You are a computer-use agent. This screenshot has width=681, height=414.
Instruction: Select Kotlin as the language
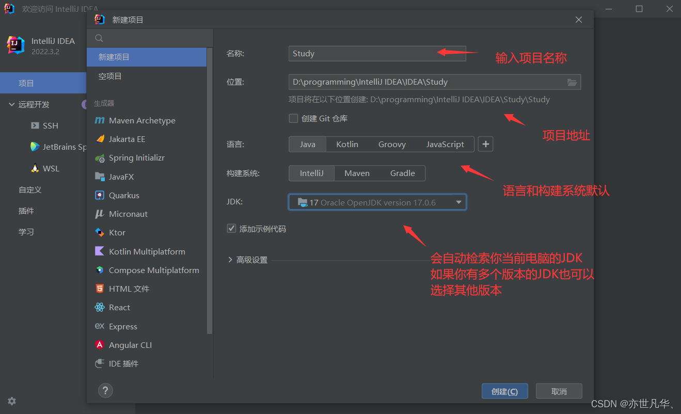click(x=347, y=144)
